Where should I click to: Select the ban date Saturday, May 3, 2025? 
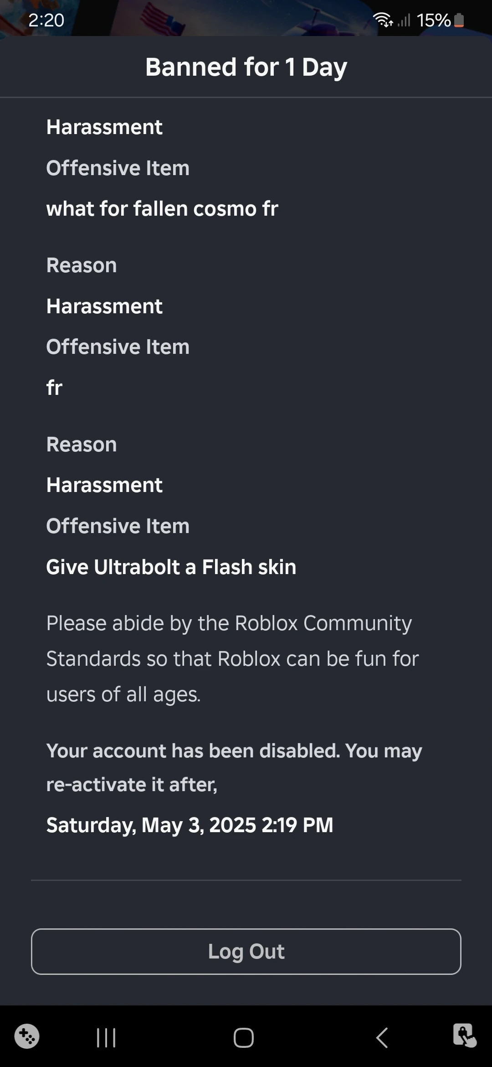[x=190, y=825]
